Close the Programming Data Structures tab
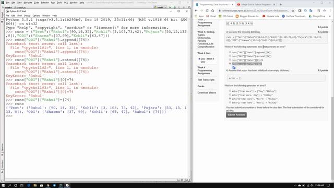Viewport: 334px width, 188px height. [232, 5]
